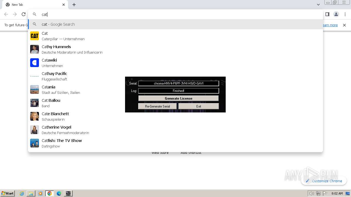The image size is (351, 197).
Task: Click the Catherine Vogel portrait thumbnail
Action: pyautogui.click(x=35, y=130)
